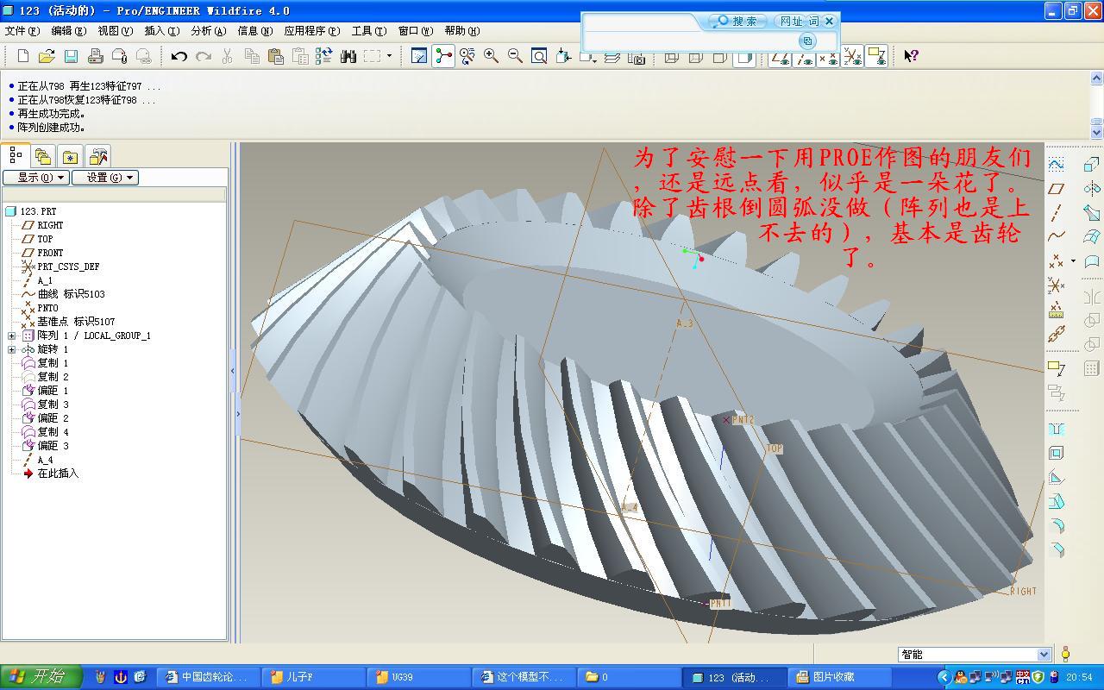The height and width of the screenshot is (690, 1104).
Task: Select the Datum Axis tool
Action: click(x=1056, y=212)
